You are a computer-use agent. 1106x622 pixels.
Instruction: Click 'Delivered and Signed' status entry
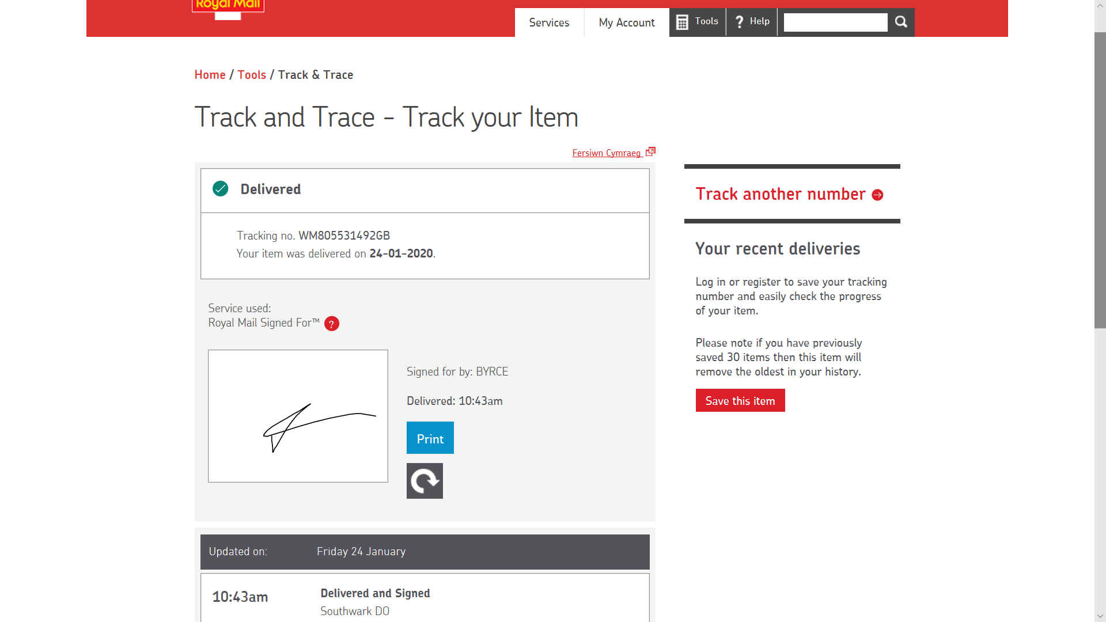coord(375,593)
